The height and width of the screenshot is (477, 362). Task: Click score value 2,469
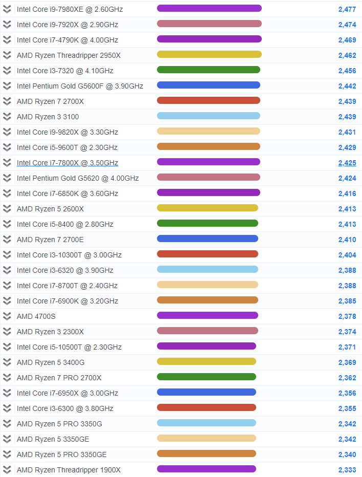pyautogui.click(x=347, y=40)
